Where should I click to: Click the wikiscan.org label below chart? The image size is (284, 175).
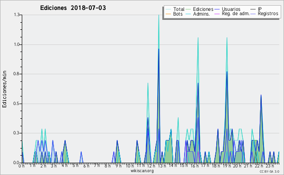point(142,171)
